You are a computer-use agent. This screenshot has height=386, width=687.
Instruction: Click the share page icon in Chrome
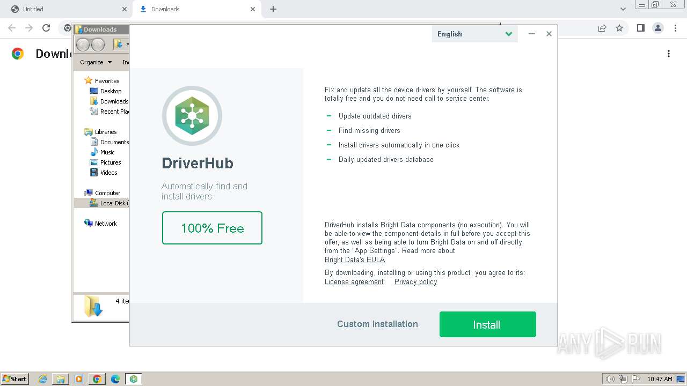(x=602, y=28)
